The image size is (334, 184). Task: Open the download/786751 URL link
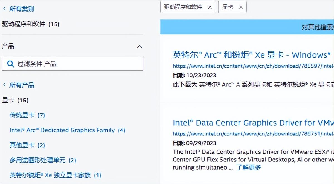tap(253, 134)
